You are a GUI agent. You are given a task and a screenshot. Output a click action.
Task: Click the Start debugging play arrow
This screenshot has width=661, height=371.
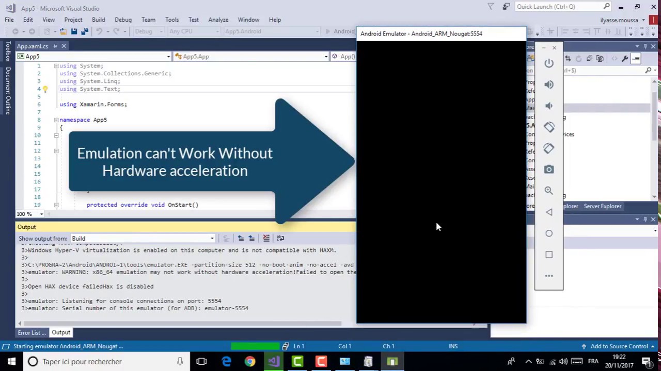(x=327, y=31)
